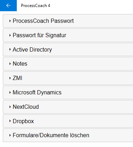Select the Notes heading label
Screen dimensions: 133x147
(20, 64)
